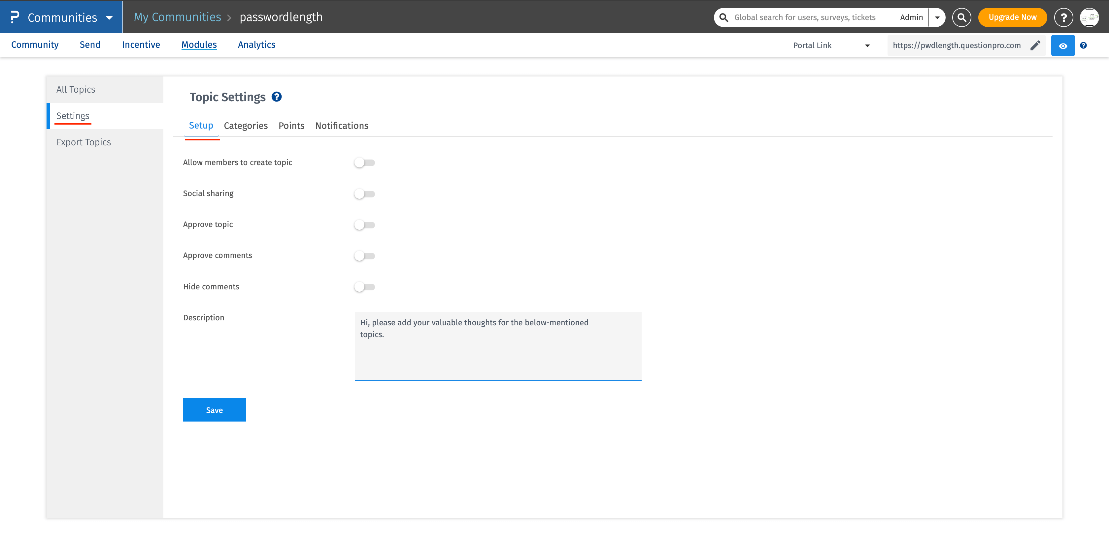This screenshot has height=557, width=1109.
Task: Click the help icon beside Topic Settings
Action: tap(276, 97)
